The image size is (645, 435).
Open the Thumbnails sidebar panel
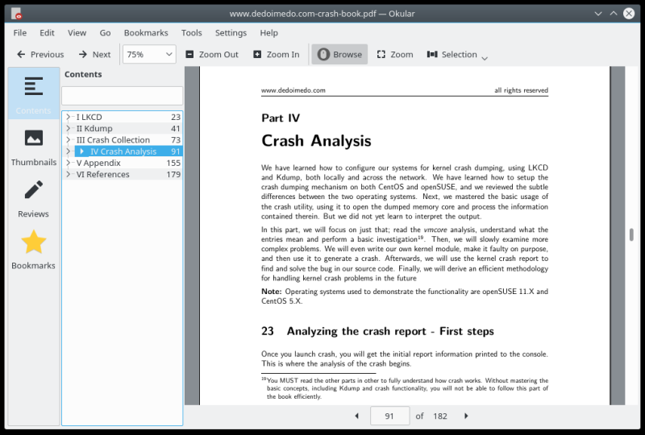(x=33, y=146)
